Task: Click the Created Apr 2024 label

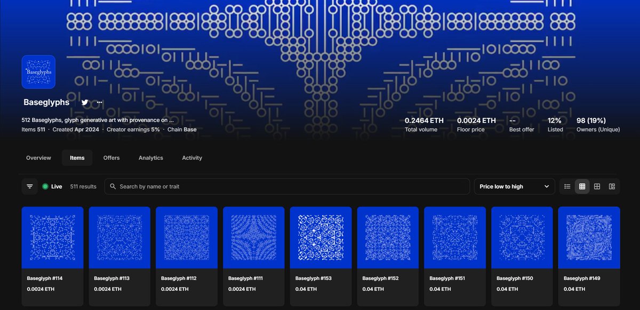Action: 76,129
